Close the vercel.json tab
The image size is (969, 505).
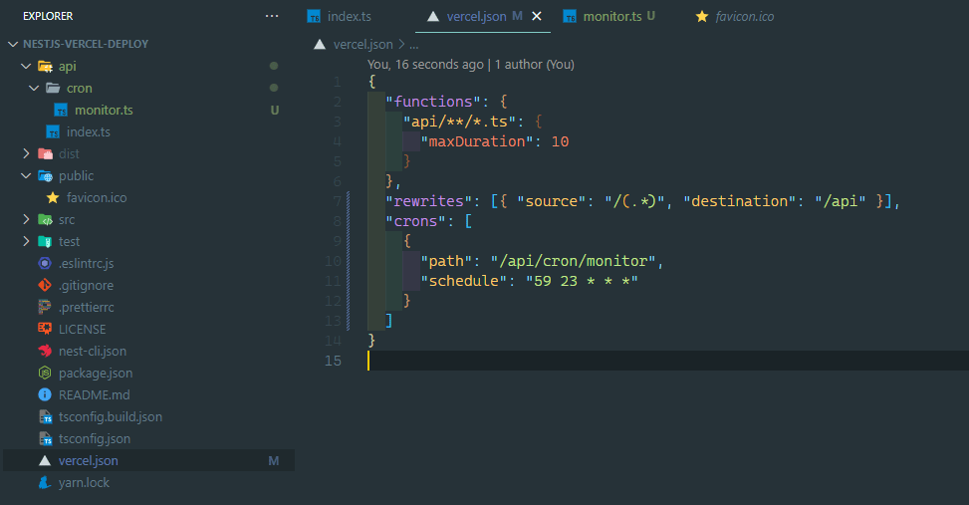pos(537,17)
